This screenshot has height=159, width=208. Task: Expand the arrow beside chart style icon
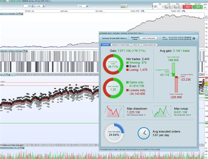click(x=126, y=6)
